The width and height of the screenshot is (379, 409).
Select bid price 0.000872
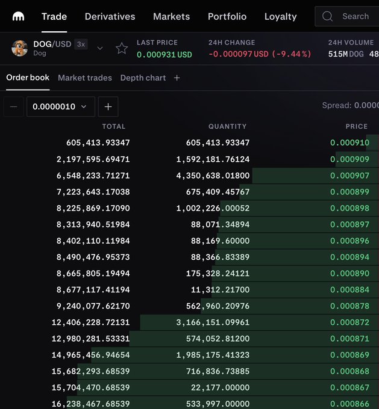pyautogui.click(x=349, y=322)
